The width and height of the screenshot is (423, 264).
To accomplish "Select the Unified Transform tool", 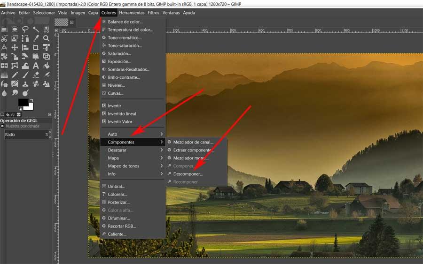I will 46,47.
